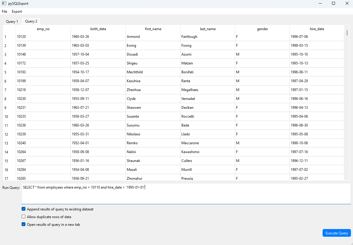
Task: Click first name cell Shaowen
Action: click(153, 108)
